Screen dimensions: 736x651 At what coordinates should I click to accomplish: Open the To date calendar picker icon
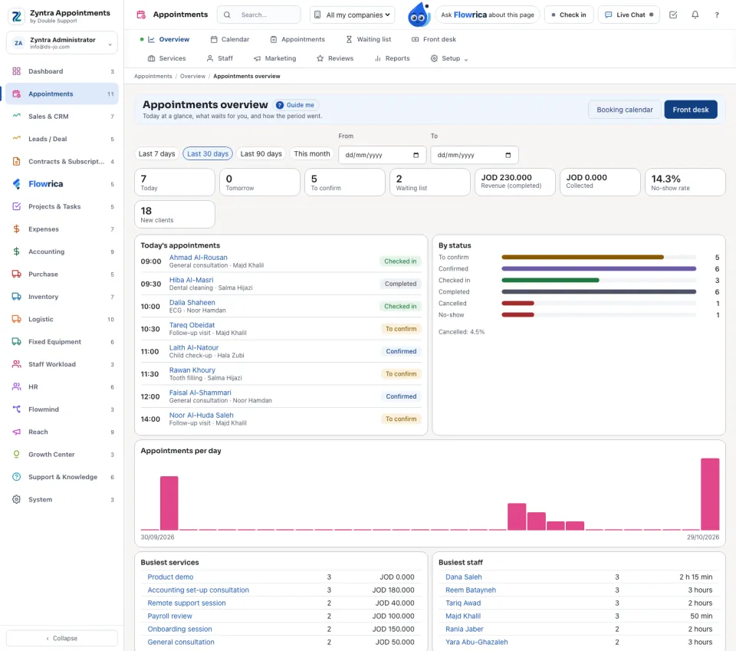508,156
